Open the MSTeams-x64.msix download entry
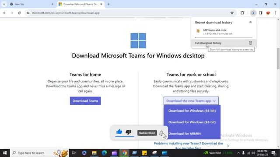Screen dimensions: 280x157 (x=224, y=32)
